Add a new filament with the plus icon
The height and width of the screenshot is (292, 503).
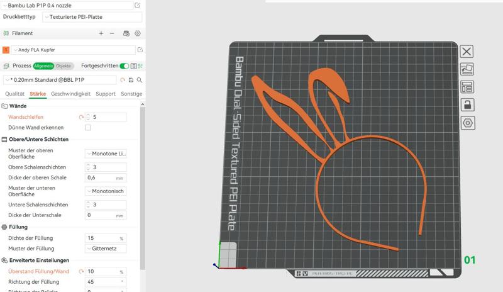pos(101,33)
